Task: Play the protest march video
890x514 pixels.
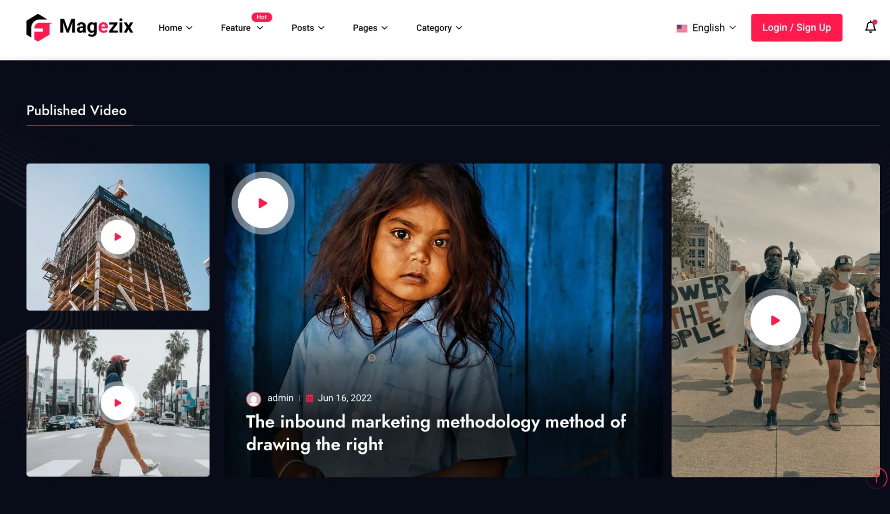Action: [x=775, y=320]
